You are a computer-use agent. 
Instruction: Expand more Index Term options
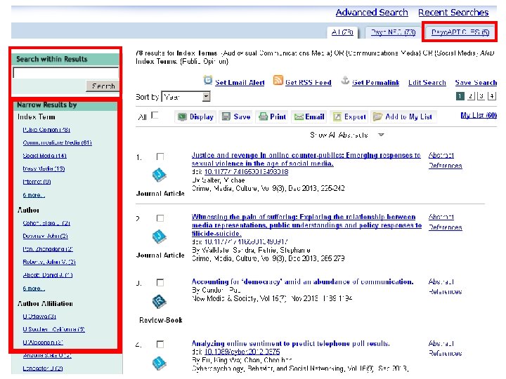34,195
